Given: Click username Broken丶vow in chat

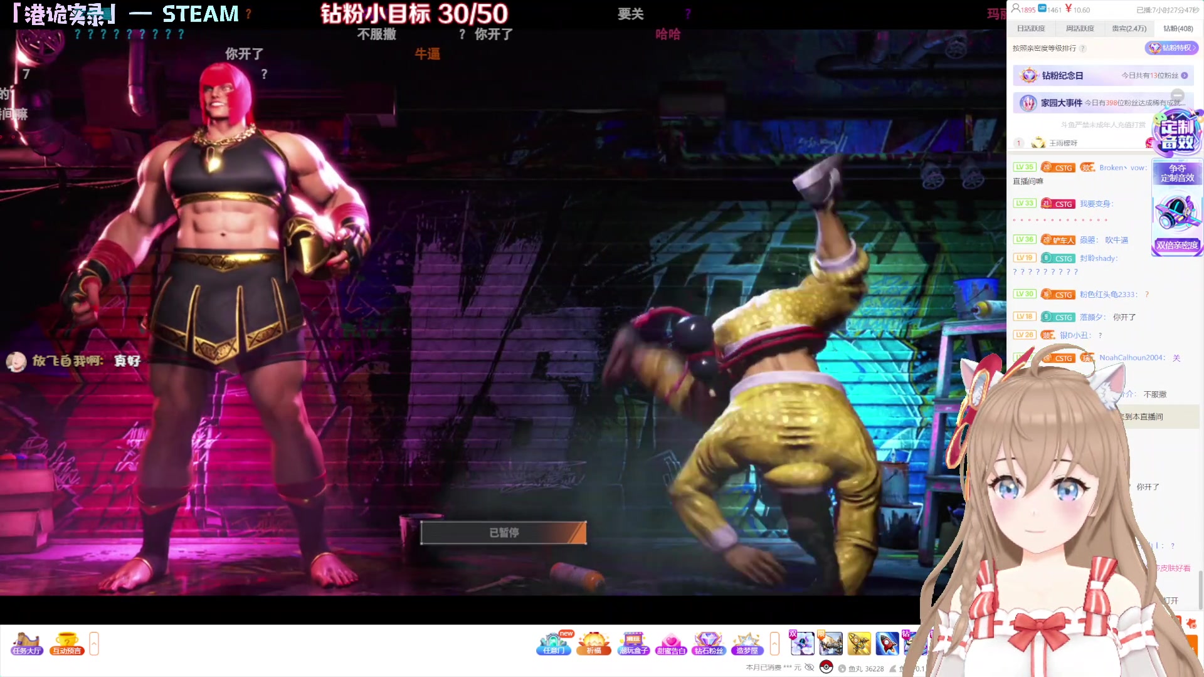Looking at the screenshot, I should pyautogui.click(x=1122, y=167).
